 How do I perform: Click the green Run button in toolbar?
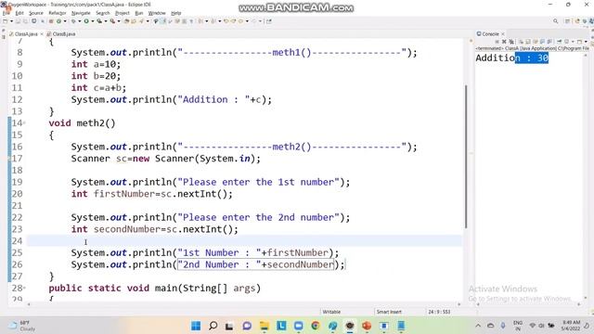pos(86,21)
